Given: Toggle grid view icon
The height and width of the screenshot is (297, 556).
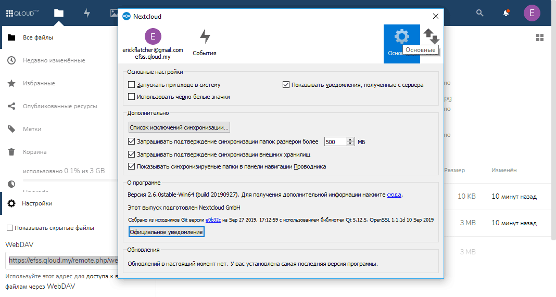Looking at the screenshot, I should click(x=540, y=37).
